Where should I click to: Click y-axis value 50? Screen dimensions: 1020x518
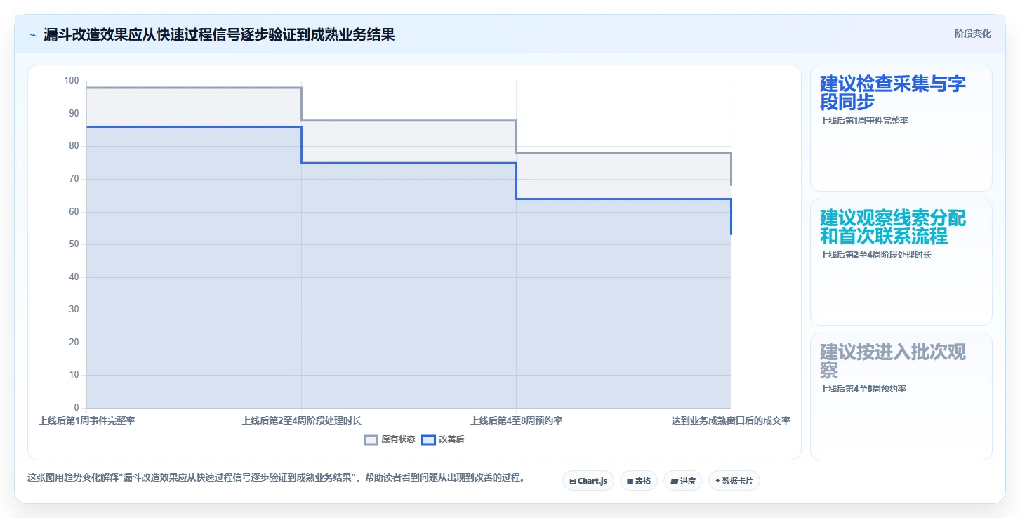[74, 244]
